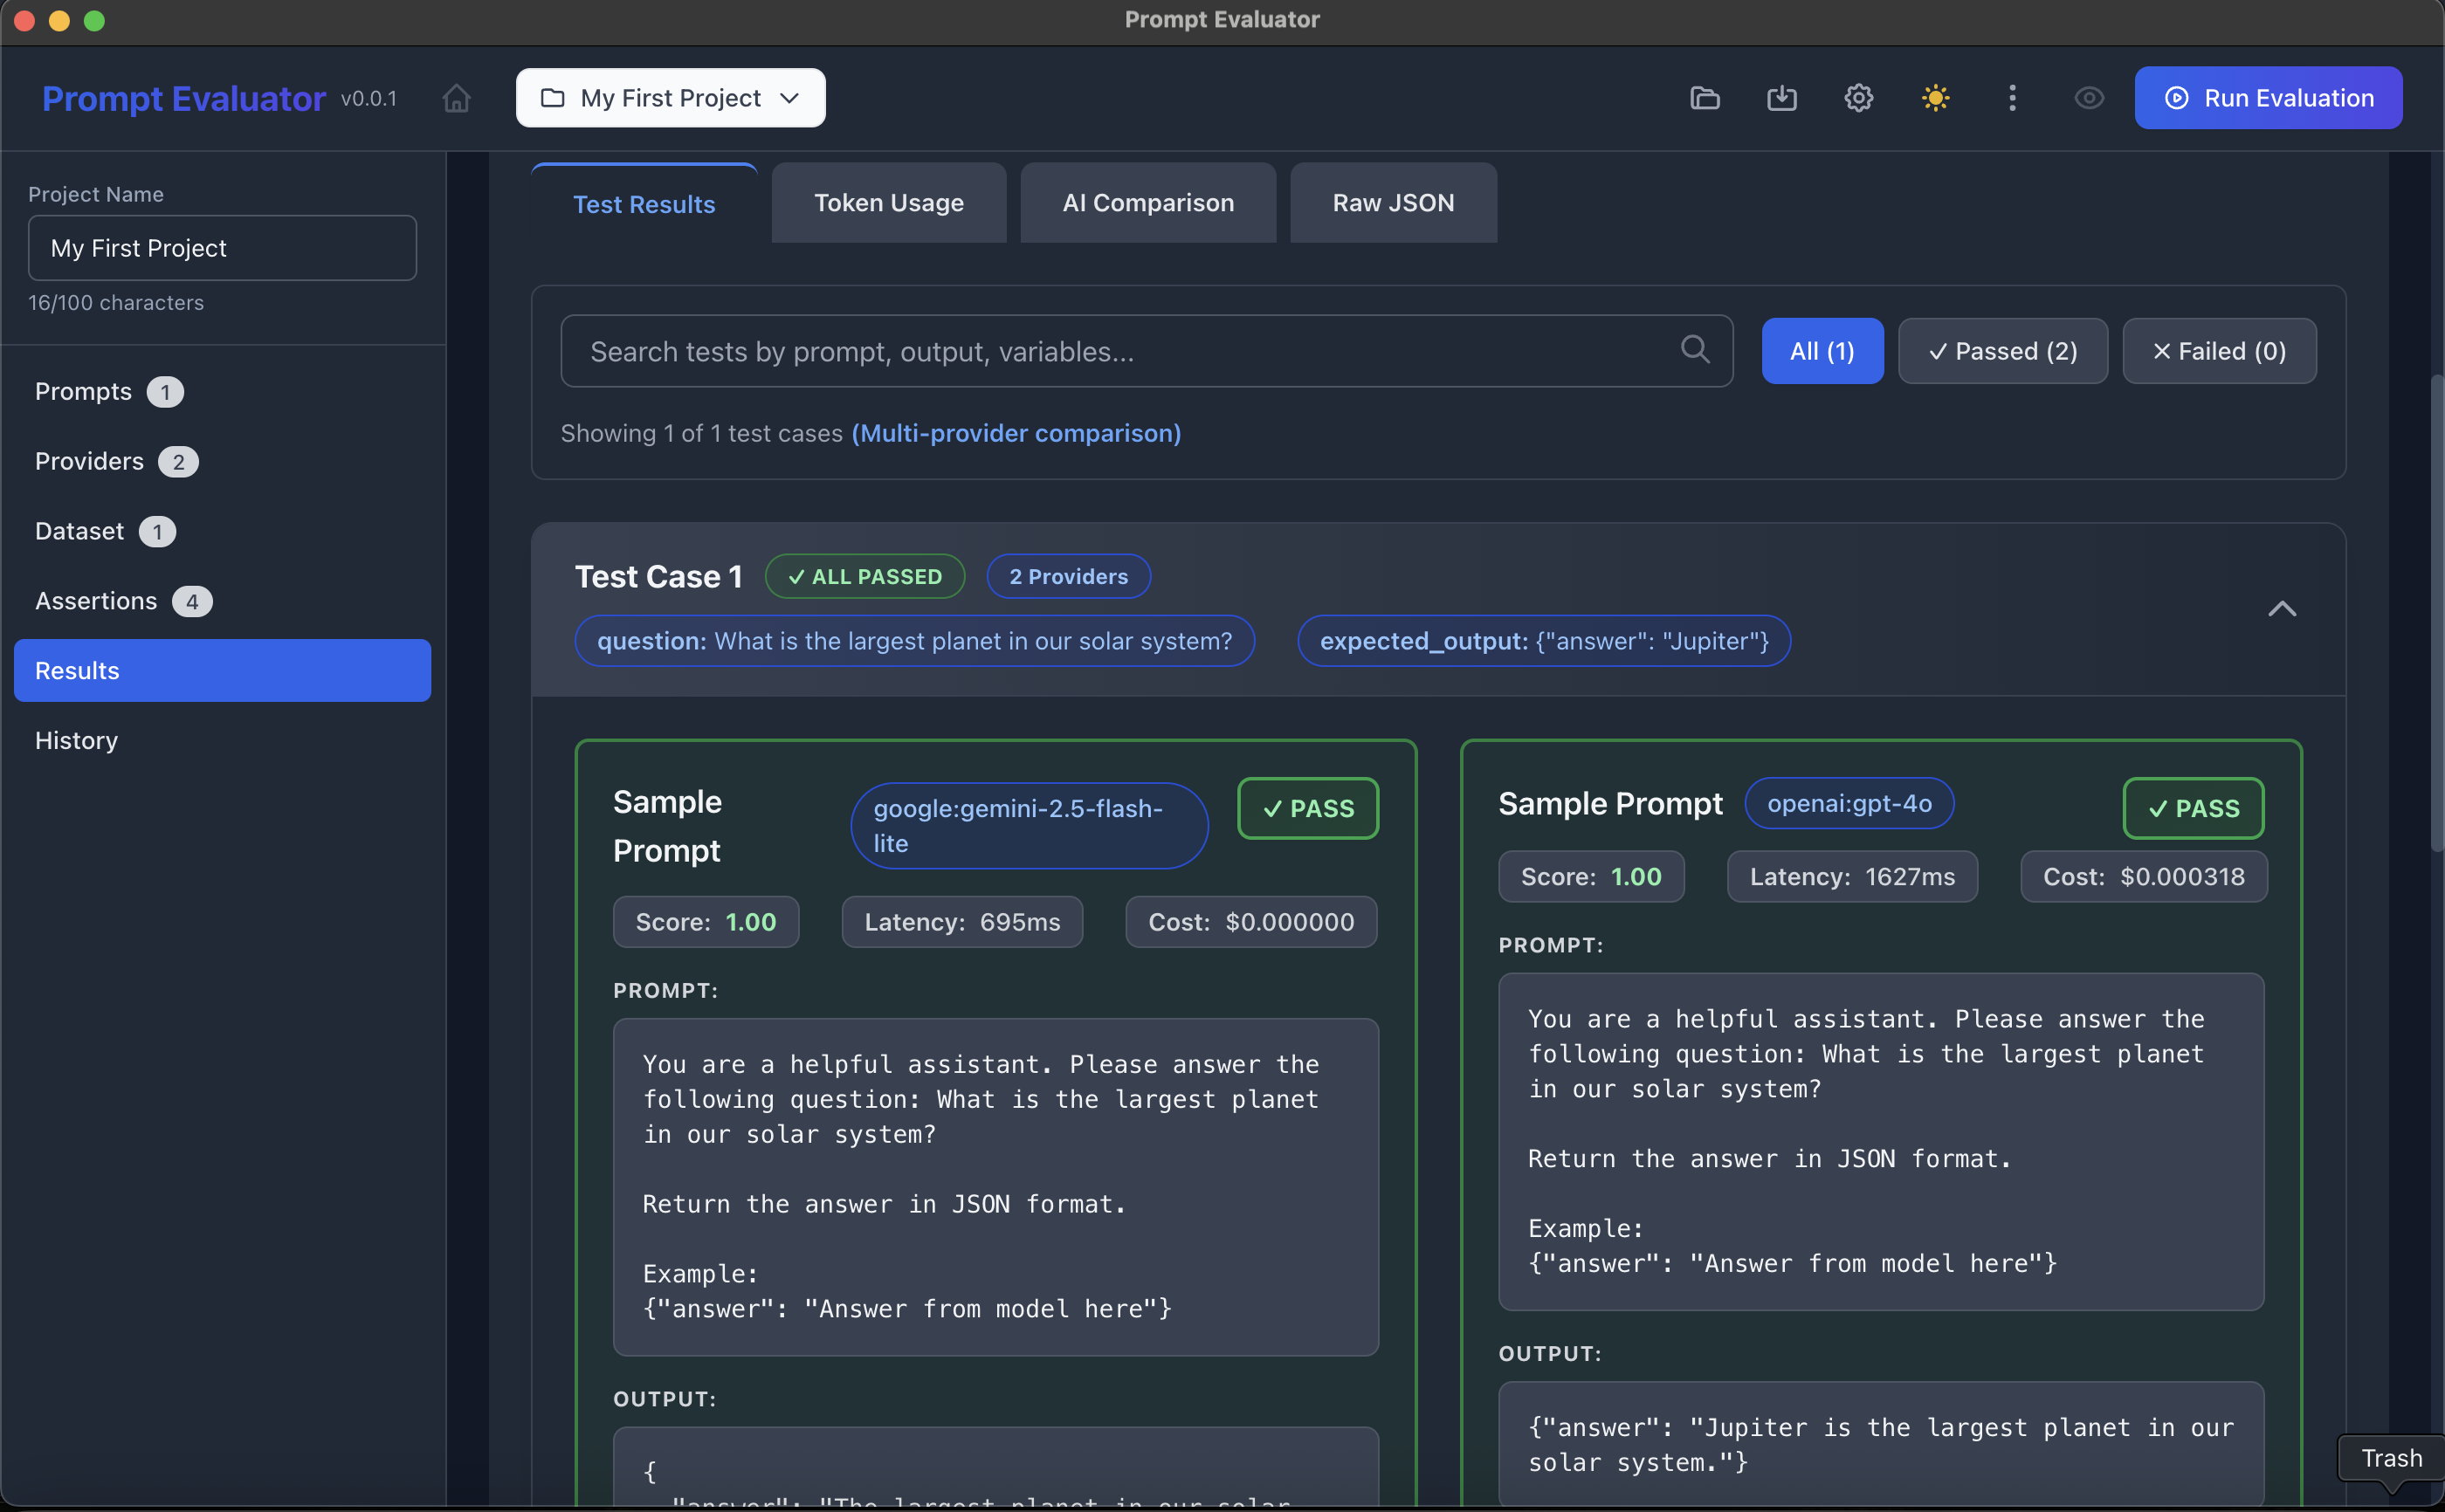This screenshot has height=1512, width=2445.
Task: Click the folder icon in project selector
Action: tap(552, 98)
